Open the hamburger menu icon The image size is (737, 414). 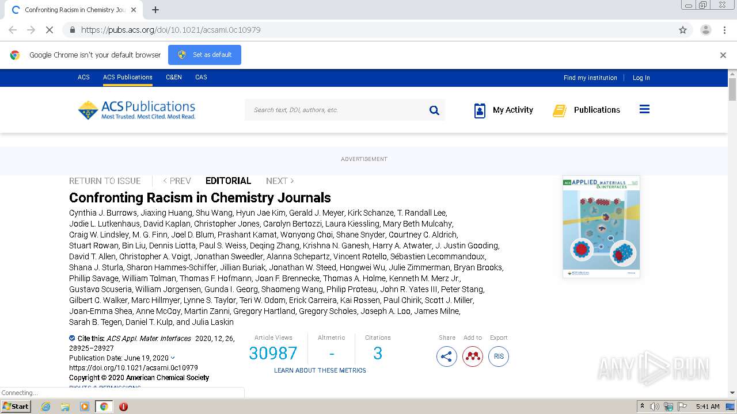pos(644,109)
